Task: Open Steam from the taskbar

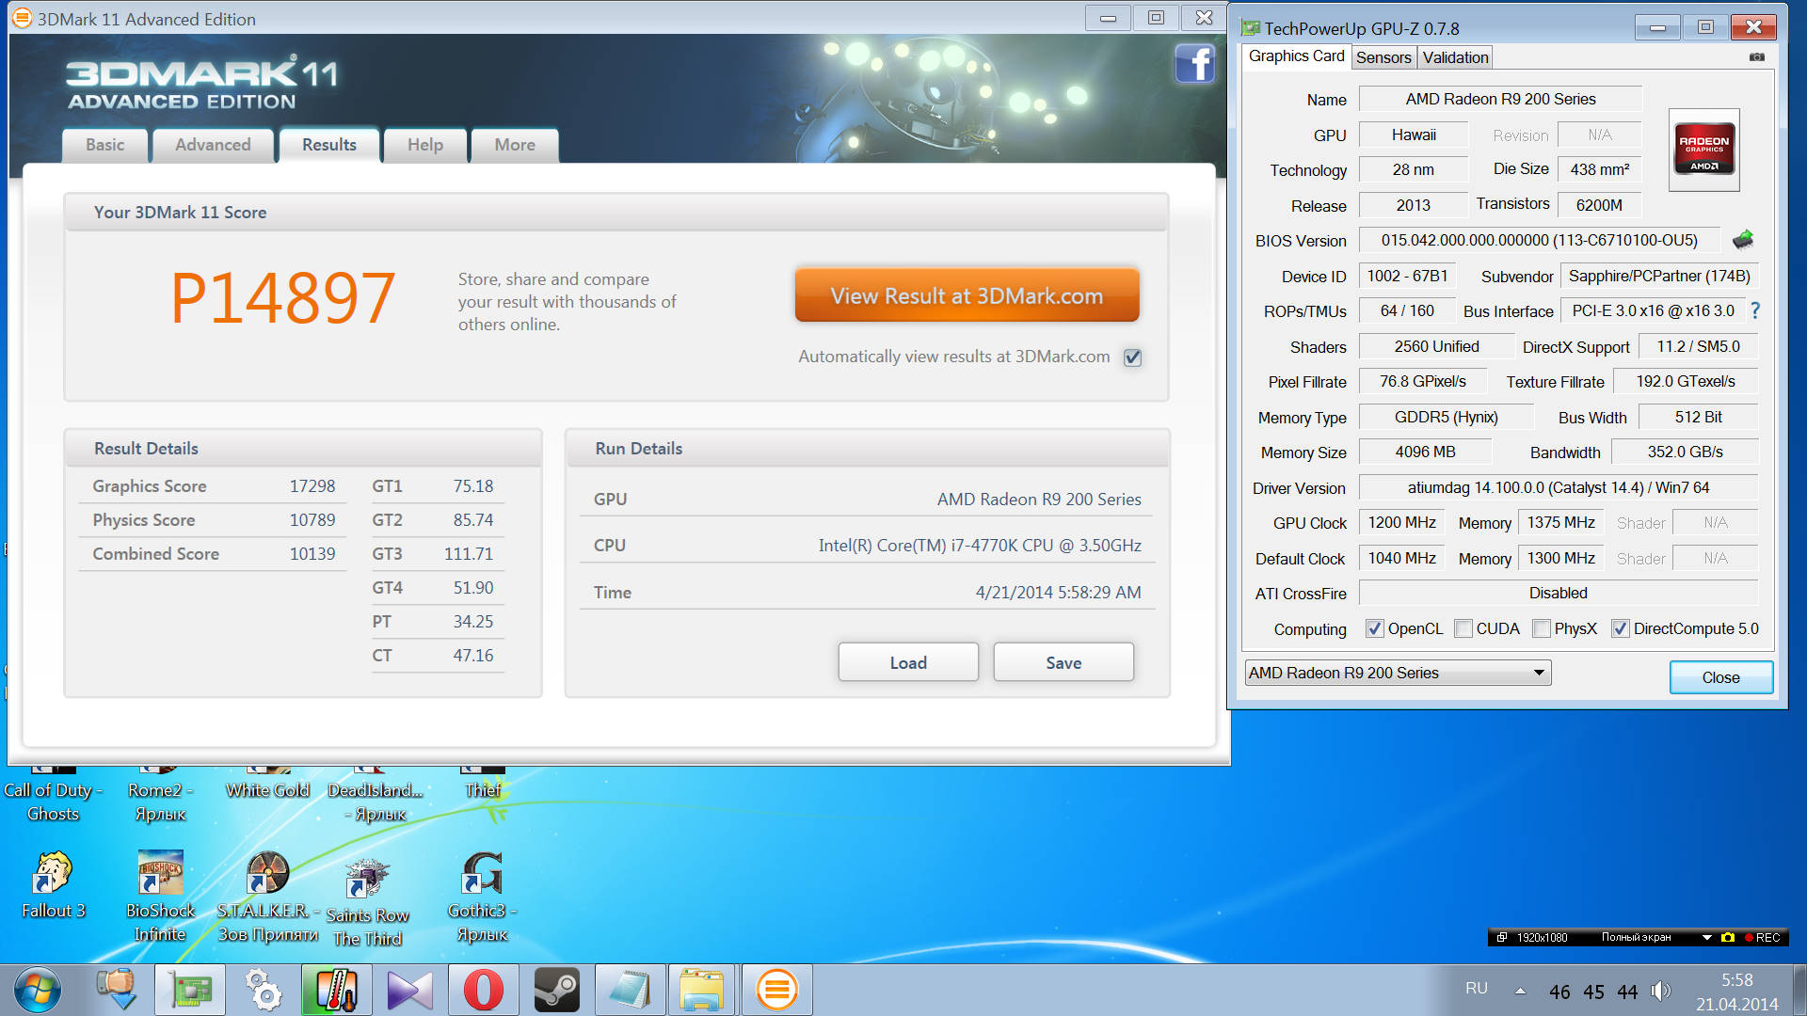Action: pos(556,990)
